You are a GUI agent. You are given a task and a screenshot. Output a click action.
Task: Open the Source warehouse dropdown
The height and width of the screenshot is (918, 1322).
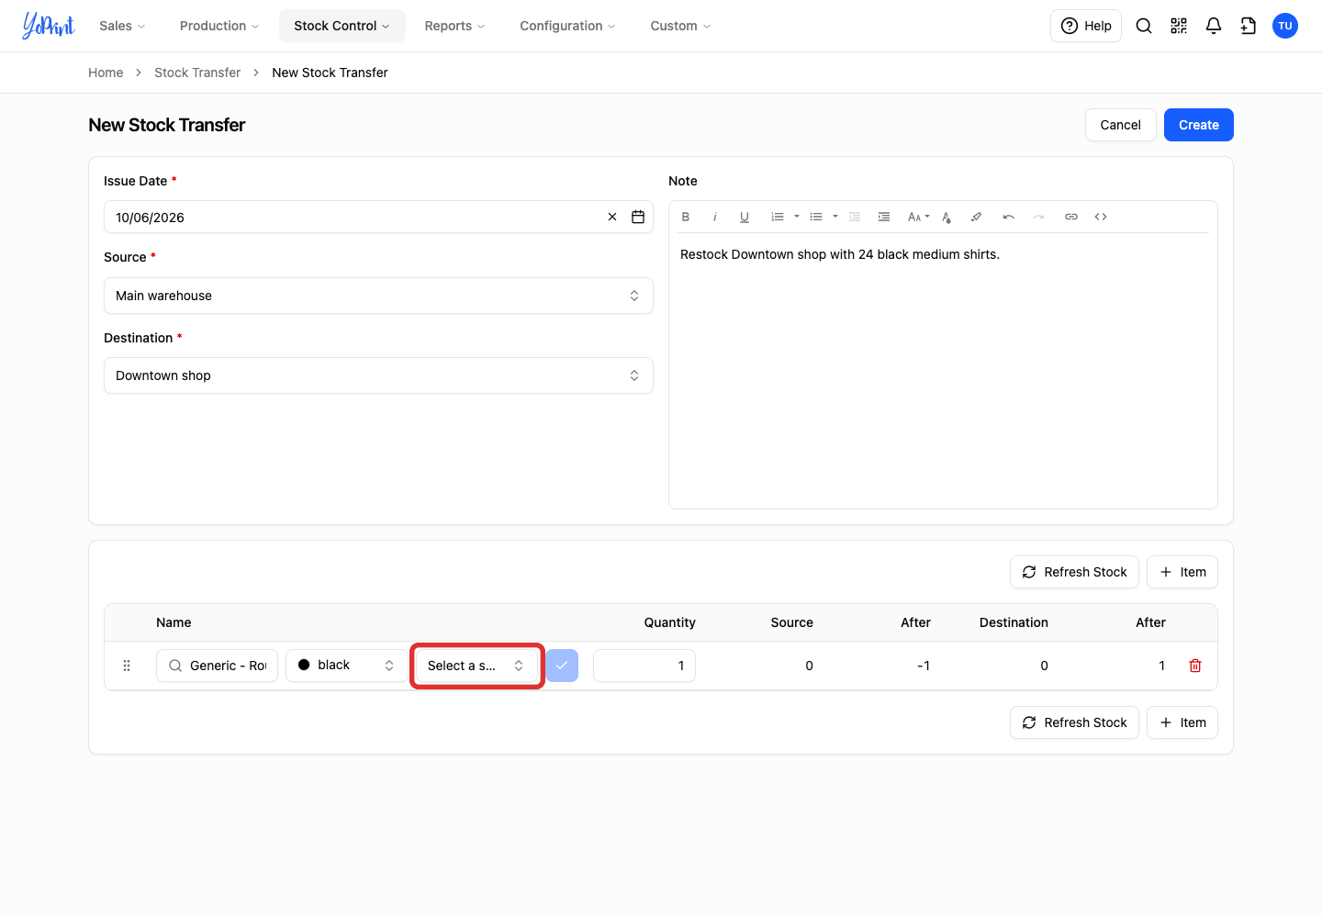[378, 296]
